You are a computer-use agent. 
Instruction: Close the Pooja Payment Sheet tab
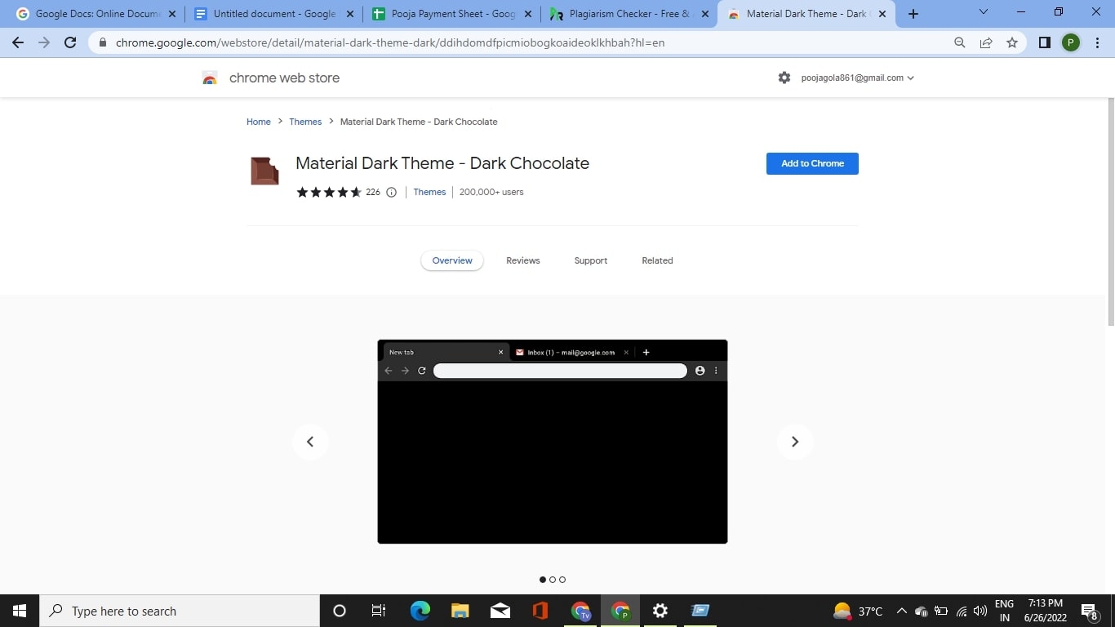coord(527,14)
